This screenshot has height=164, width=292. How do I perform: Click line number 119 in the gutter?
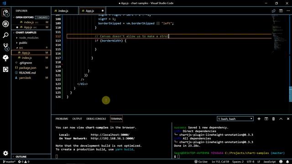[58, 67]
